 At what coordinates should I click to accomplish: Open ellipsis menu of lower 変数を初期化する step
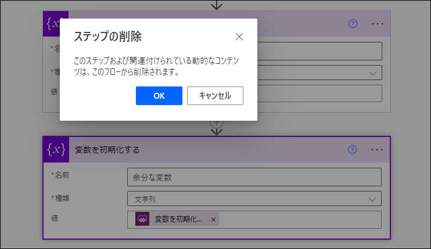(377, 150)
